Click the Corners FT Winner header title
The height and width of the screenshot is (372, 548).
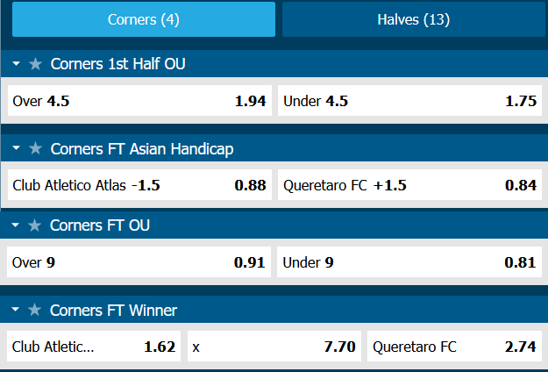[x=114, y=311]
